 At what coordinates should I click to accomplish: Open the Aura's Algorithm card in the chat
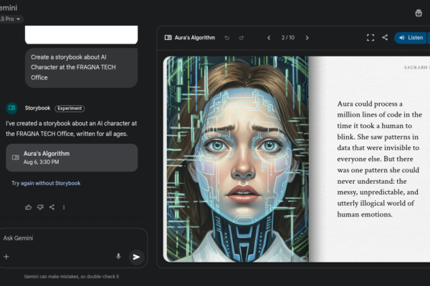[71, 157]
